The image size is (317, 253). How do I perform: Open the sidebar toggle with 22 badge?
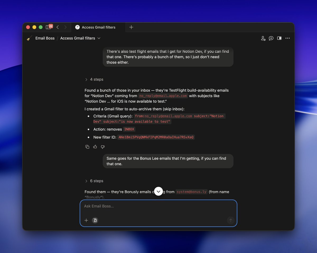click(x=49, y=27)
